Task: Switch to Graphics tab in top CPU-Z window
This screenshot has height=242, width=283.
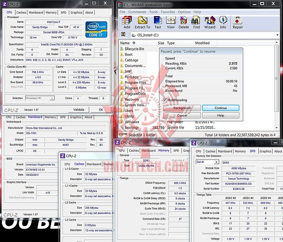Action: click(x=76, y=13)
